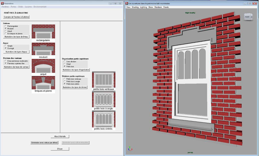Open the Oriels menu
Screen dimensions: 260x156
click(x=20, y=7)
